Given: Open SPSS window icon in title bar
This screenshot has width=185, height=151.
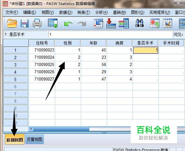Looking at the screenshot, I should [x=5, y=4].
